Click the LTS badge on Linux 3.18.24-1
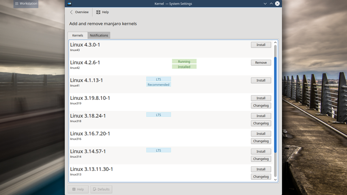The width and height of the screenshot is (347, 195). click(158, 115)
